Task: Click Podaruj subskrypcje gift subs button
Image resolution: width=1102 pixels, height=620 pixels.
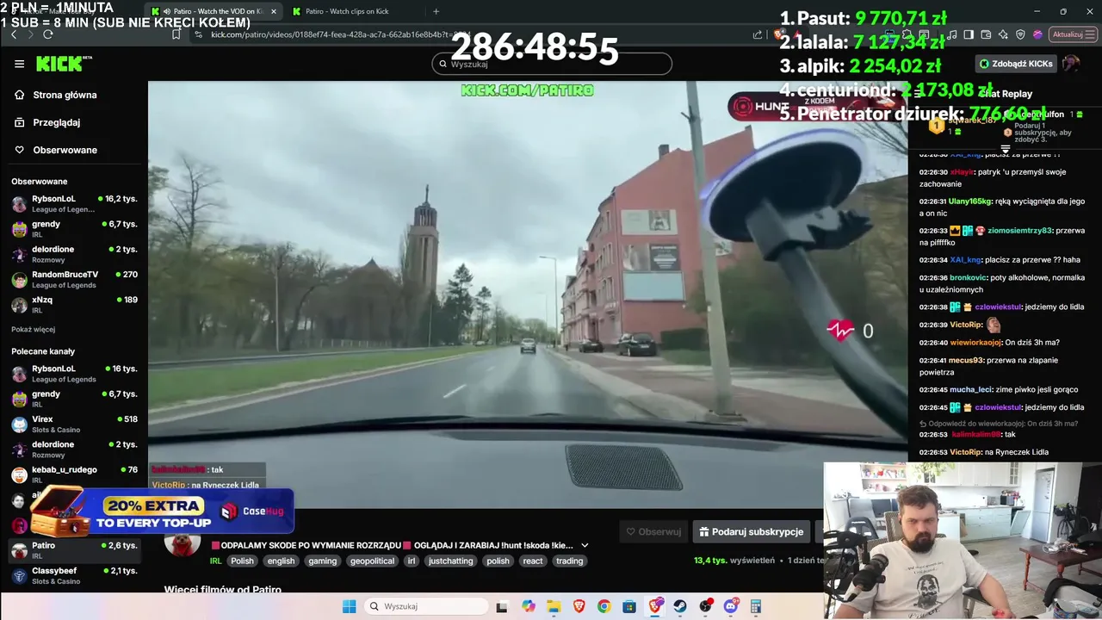Action: tap(752, 532)
